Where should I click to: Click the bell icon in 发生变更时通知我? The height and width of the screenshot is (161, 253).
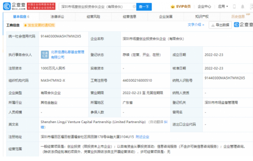tap(25, 25)
